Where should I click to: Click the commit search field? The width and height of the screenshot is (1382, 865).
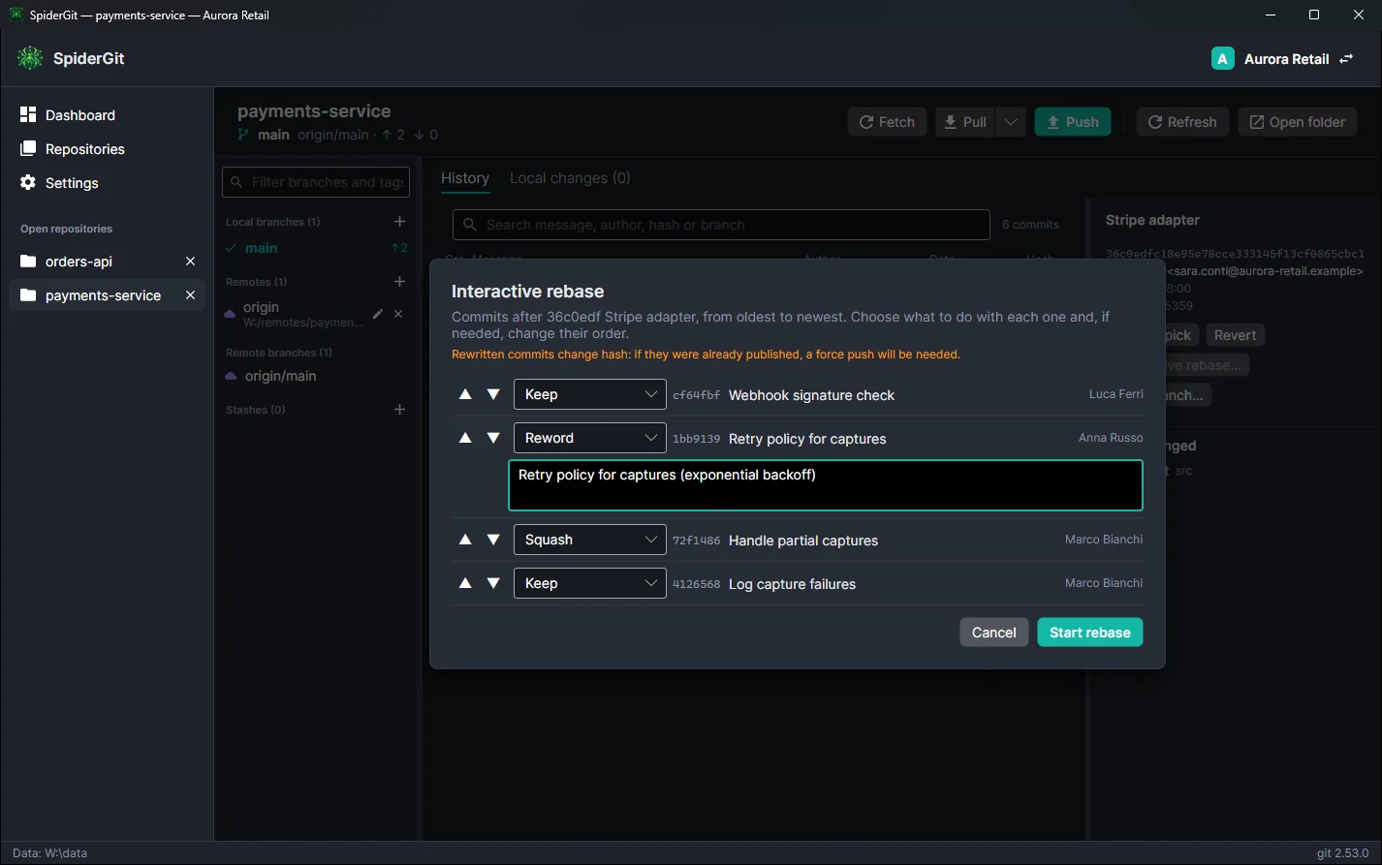pos(721,225)
